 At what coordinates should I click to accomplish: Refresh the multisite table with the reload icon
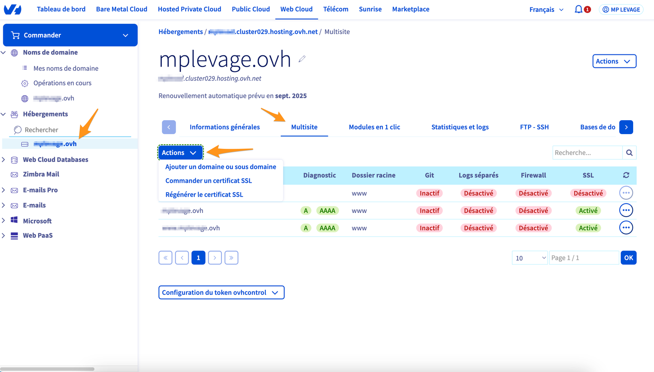(x=626, y=175)
